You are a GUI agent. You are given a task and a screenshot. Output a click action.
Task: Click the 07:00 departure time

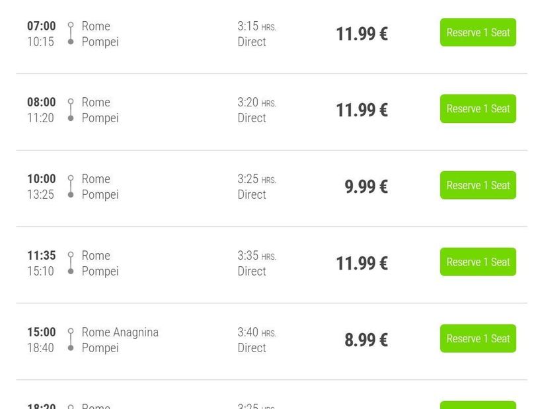coord(41,26)
